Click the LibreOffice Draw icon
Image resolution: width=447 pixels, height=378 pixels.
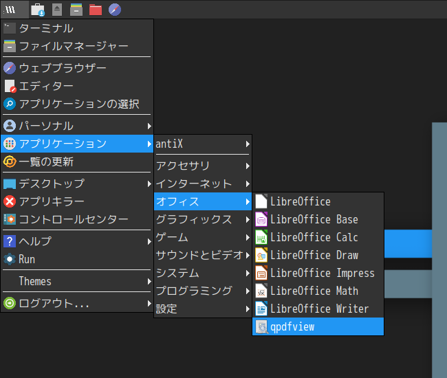coord(261,255)
